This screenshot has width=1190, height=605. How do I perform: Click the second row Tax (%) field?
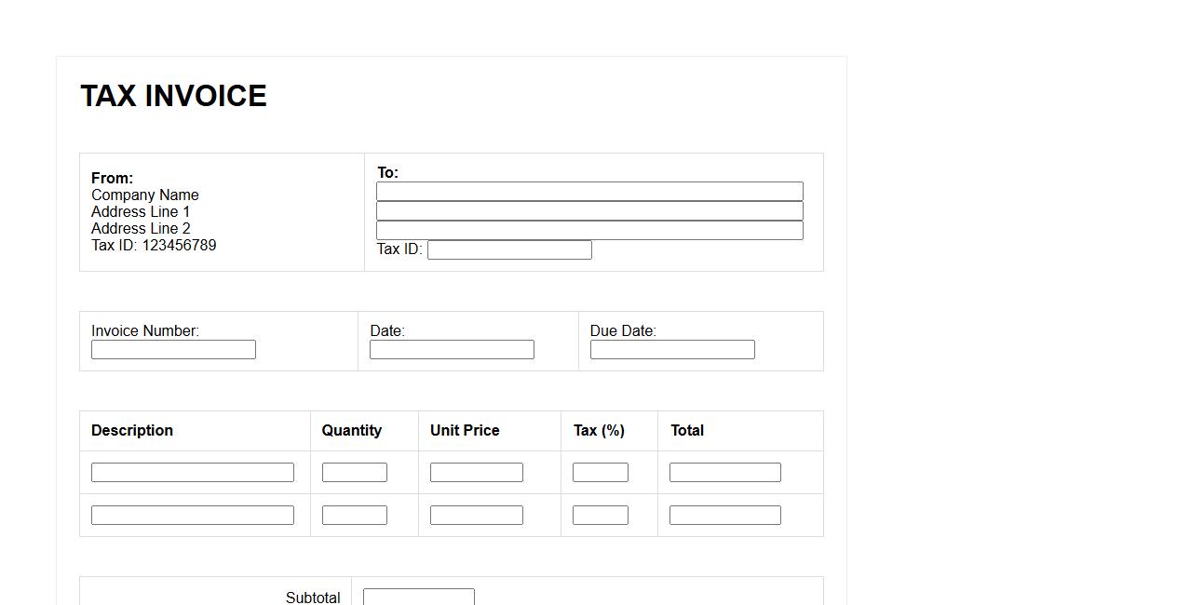pyautogui.click(x=601, y=516)
